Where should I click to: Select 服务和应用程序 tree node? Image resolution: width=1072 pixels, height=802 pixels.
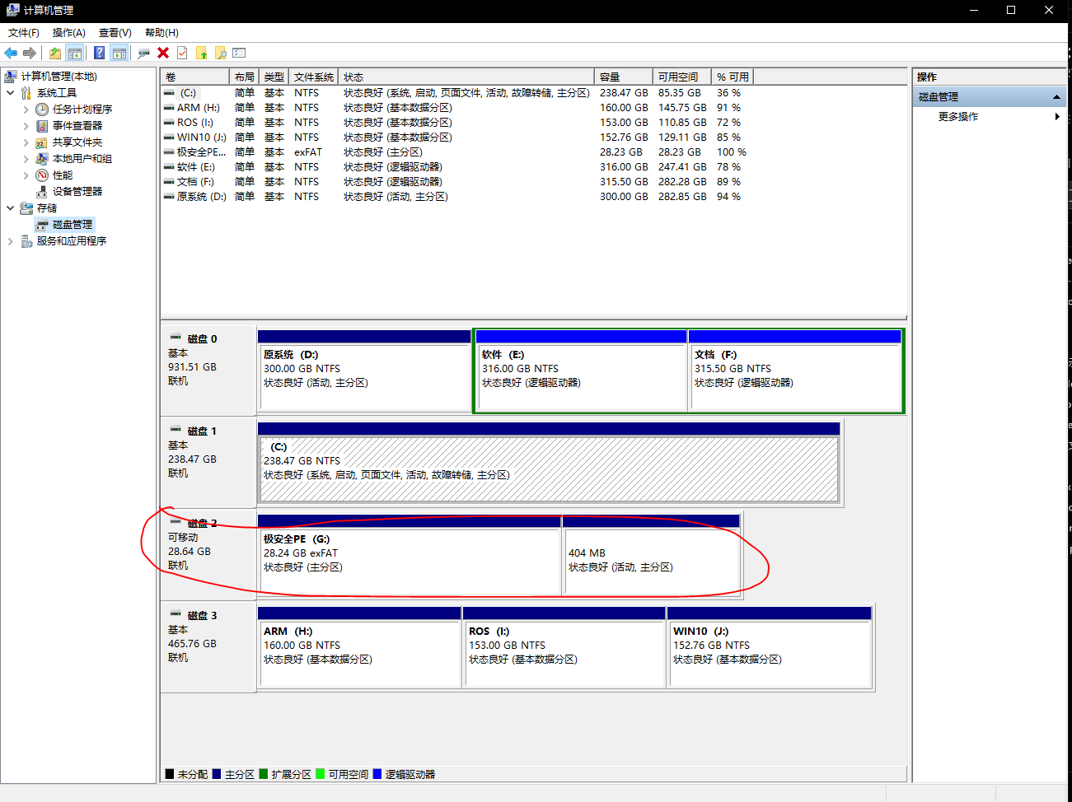tap(72, 241)
